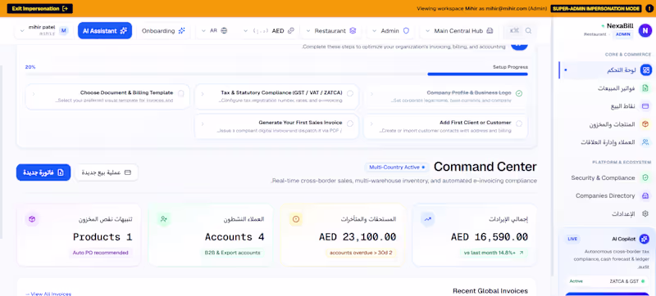Click the active customers people icon

164,219
